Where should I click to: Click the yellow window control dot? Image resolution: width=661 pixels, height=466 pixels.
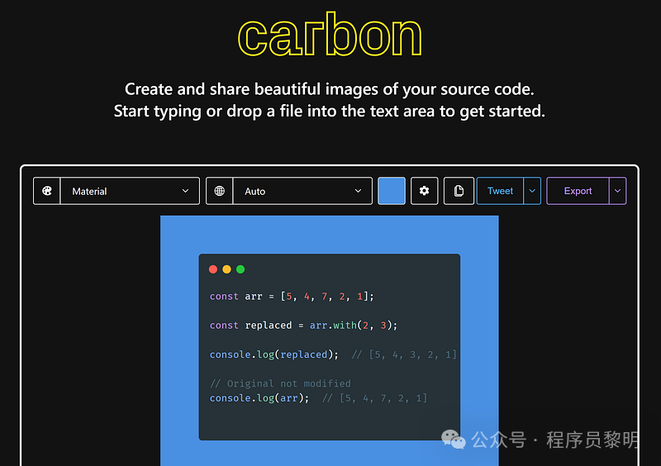click(226, 269)
